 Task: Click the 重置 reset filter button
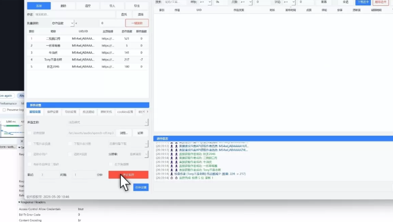324,2
